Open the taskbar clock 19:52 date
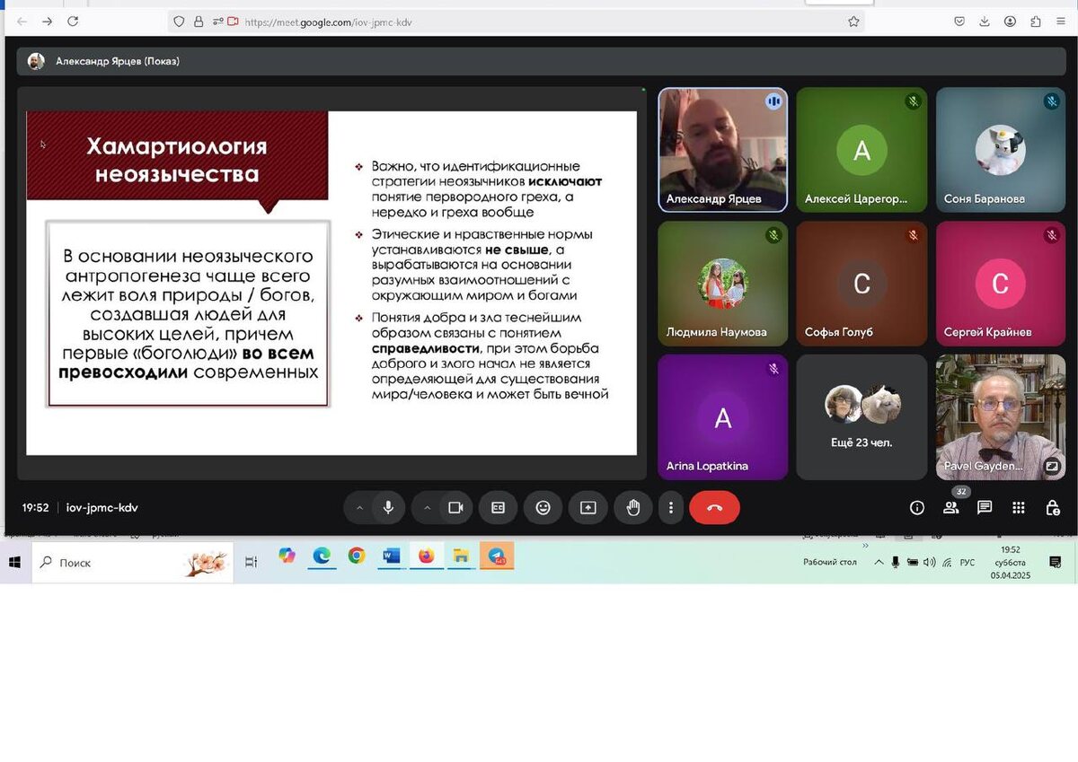The width and height of the screenshot is (1078, 762). (1011, 562)
